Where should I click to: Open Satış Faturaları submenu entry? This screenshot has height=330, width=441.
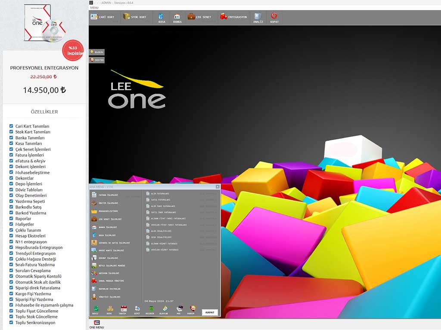click(158, 200)
